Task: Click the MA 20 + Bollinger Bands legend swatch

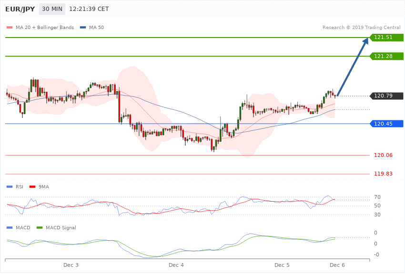Action: pos(10,28)
